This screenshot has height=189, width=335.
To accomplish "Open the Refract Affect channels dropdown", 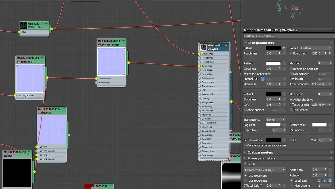I will (x=321, y=105).
